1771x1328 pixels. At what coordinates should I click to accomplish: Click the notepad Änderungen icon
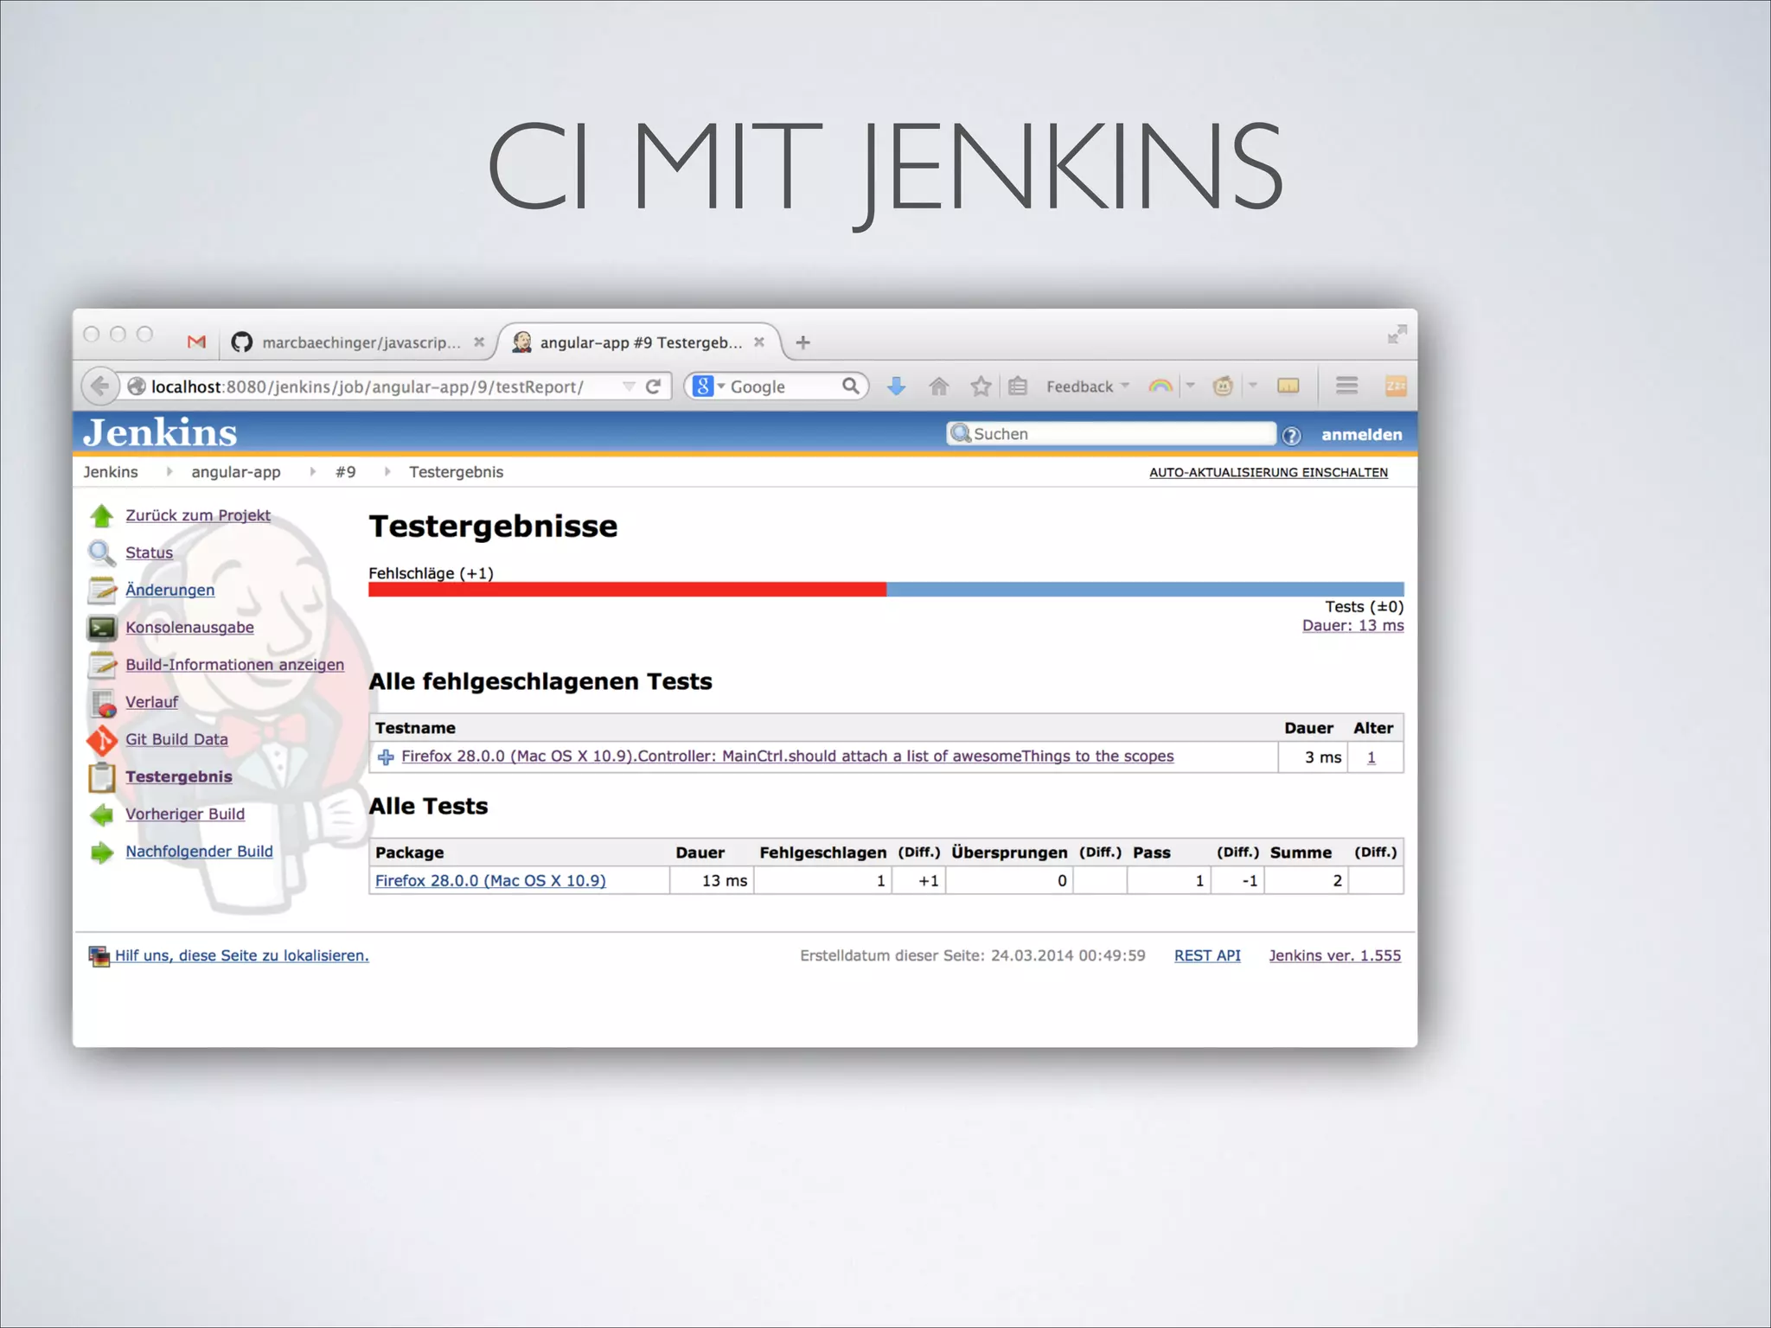pos(102,591)
